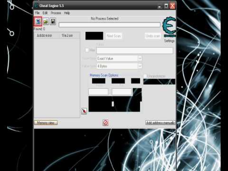Expand the 4 Bytes value type dropdown
The height and width of the screenshot is (171, 228).
coord(140,66)
